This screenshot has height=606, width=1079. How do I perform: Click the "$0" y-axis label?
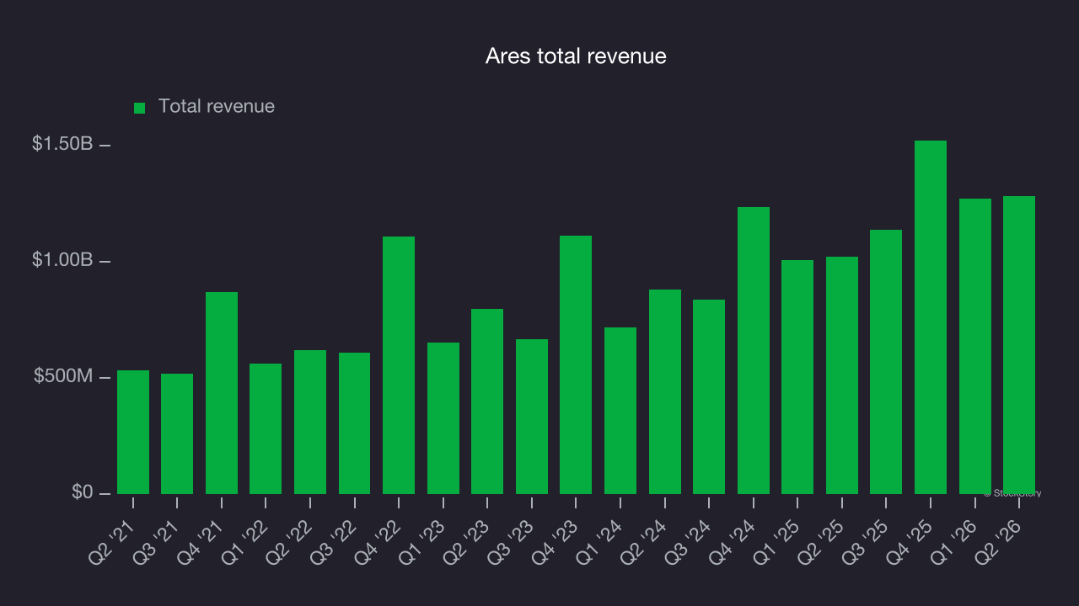click(x=82, y=492)
